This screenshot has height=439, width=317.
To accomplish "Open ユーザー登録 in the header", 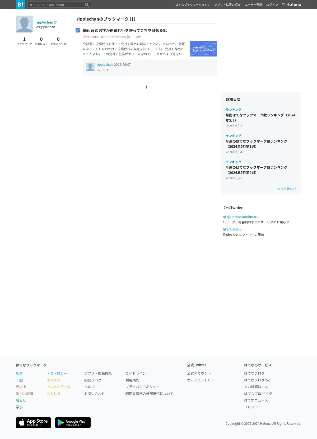I will 253,5.
